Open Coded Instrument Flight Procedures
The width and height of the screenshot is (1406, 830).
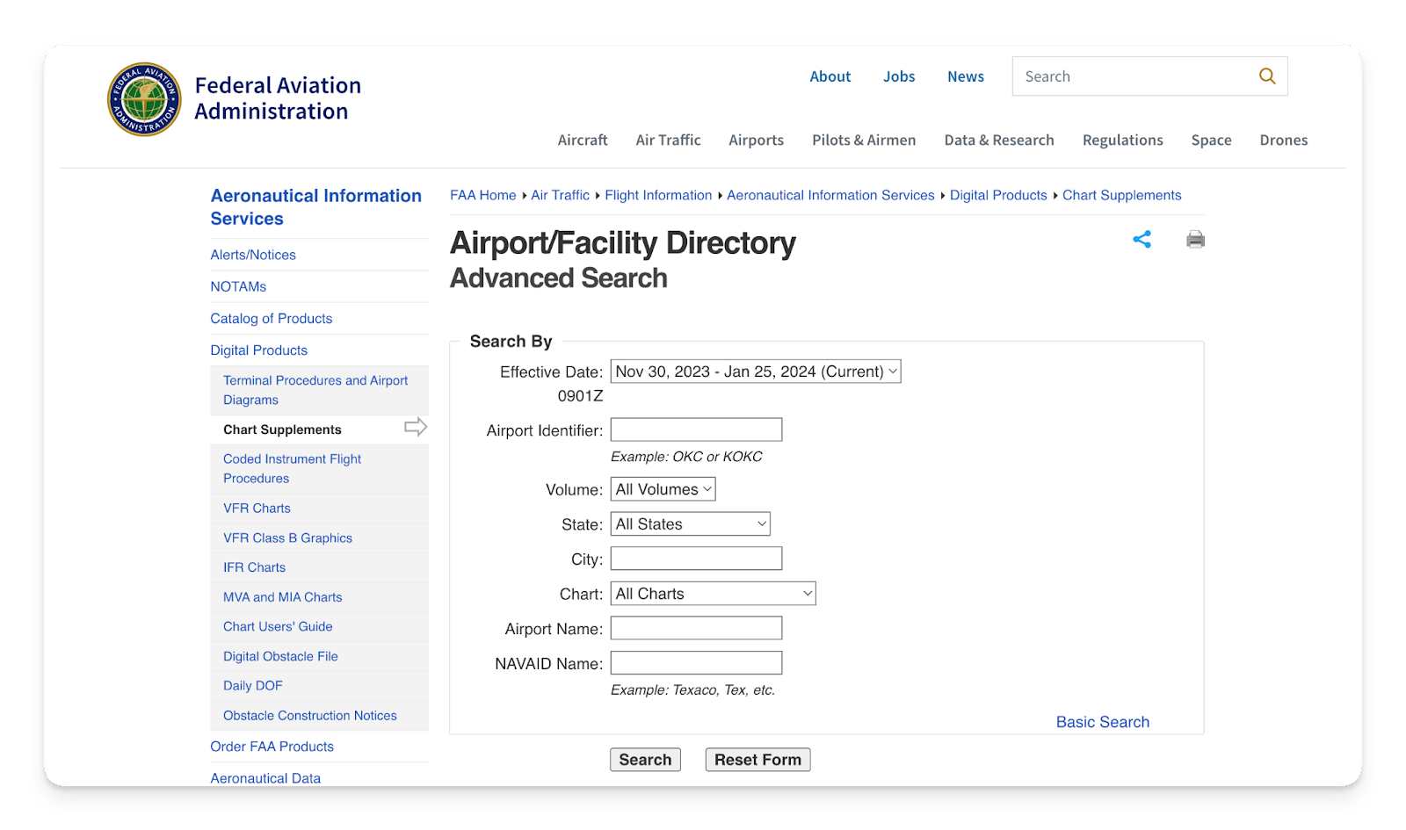tap(292, 469)
